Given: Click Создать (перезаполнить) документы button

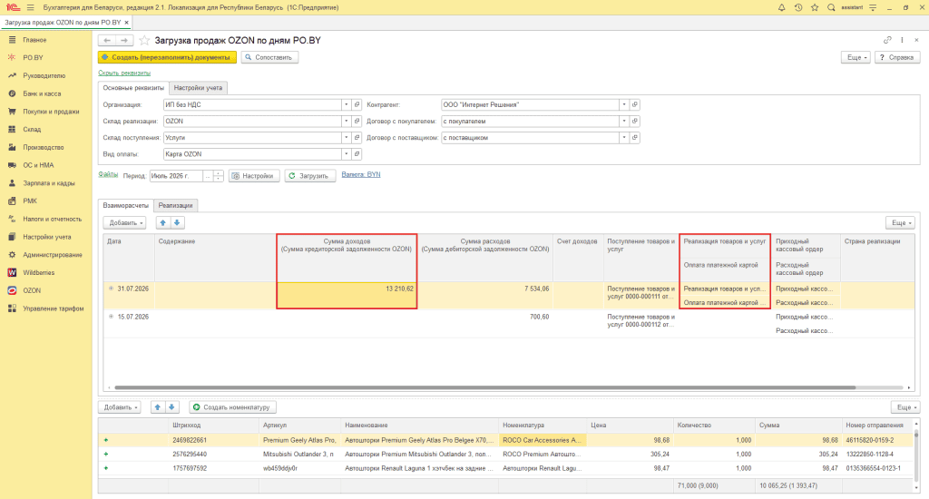Looking at the screenshot, I should pos(167,57).
